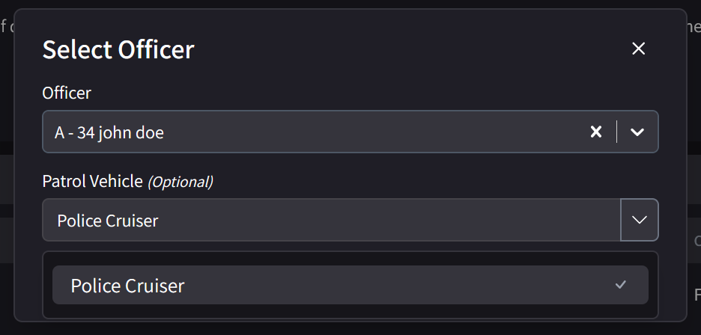Image resolution: width=701 pixels, height=335 pixels.
Task: Collapse the Patrol Vehicle dropdown arrow
Action: click(640, 220)
